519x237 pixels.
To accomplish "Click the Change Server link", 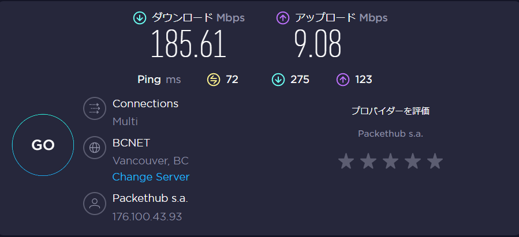I will (x=151, y=177).
